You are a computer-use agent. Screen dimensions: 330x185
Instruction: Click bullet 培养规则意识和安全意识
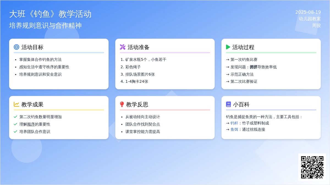point(40,74)
